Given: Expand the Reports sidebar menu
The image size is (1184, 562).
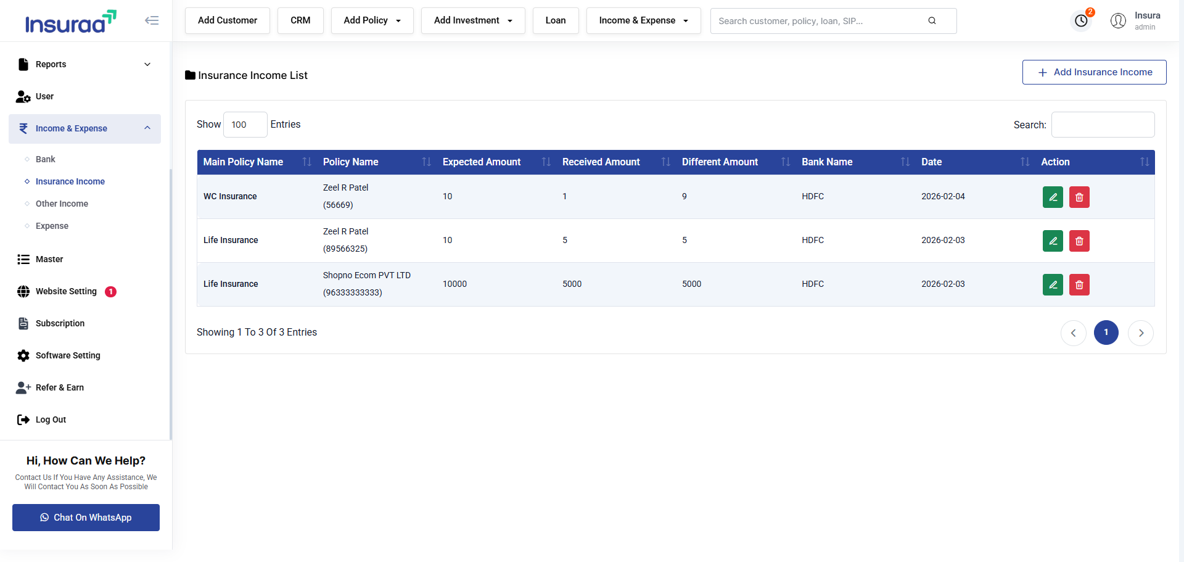Looking at the screenshot, I should (x=85, y=64).
